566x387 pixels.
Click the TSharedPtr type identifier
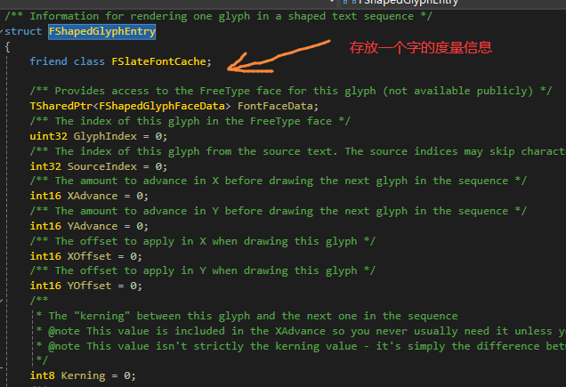(x=61, y=106)
